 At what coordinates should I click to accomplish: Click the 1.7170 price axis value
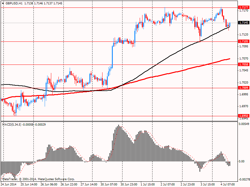[244, 11]
